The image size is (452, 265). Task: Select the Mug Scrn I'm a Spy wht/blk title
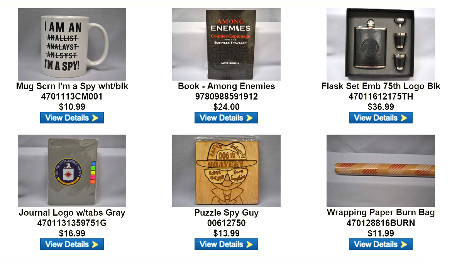pos(72,86)
